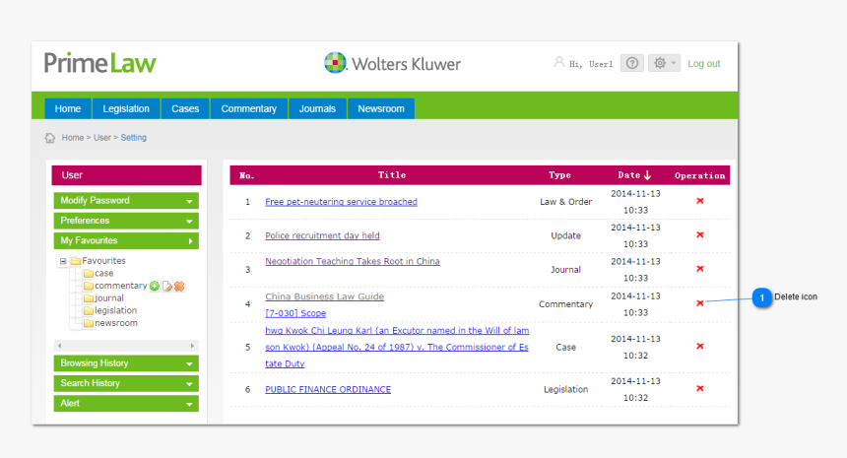This screenshot has height=458, width=847.
Task: Go to the Home tab
Action: (68, 108)
